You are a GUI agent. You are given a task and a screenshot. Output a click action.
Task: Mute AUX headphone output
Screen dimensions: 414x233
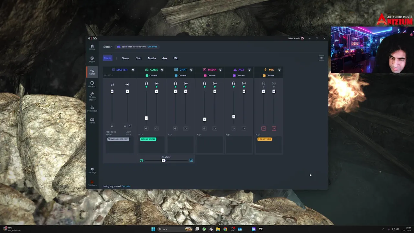coord(234,128)
